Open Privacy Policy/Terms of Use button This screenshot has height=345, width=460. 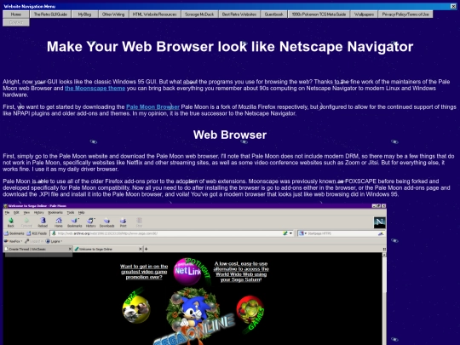click(405, 14)
